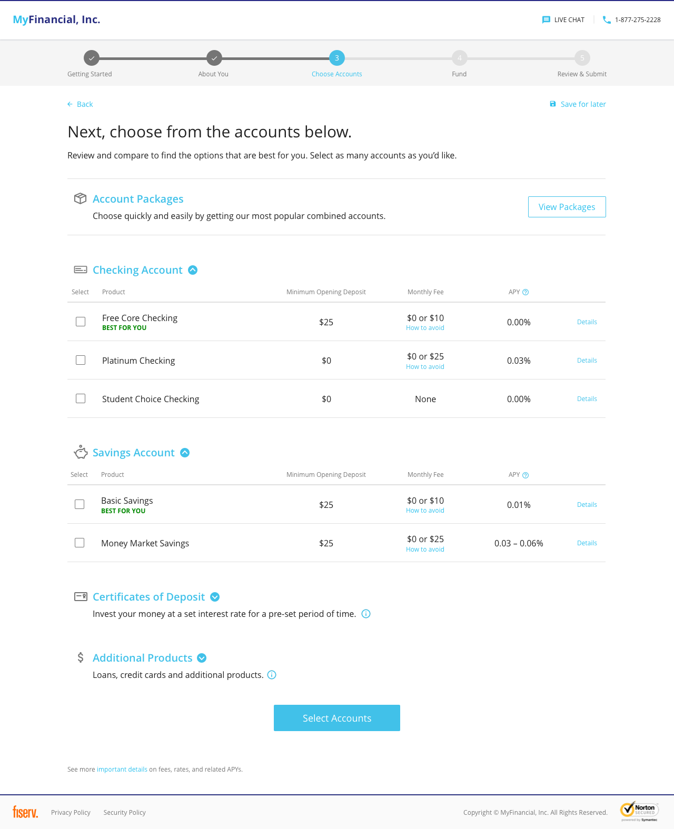This screenshot has height=829, width=674.
Task: Click the Norton Secured badge
Action: (x=639, y=812)
